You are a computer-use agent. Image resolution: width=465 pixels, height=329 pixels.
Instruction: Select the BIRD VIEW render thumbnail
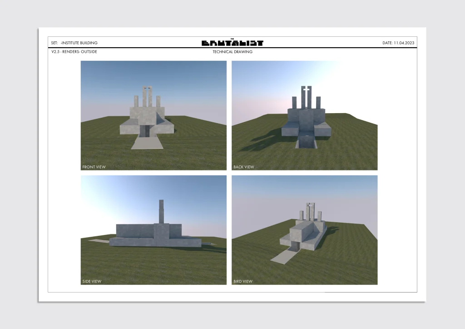tap(305, 229)
